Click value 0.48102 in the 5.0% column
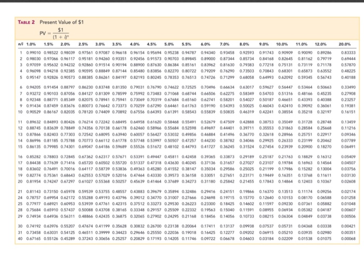Viewport: 364px width, 254px height. click(x=172, y=146)
